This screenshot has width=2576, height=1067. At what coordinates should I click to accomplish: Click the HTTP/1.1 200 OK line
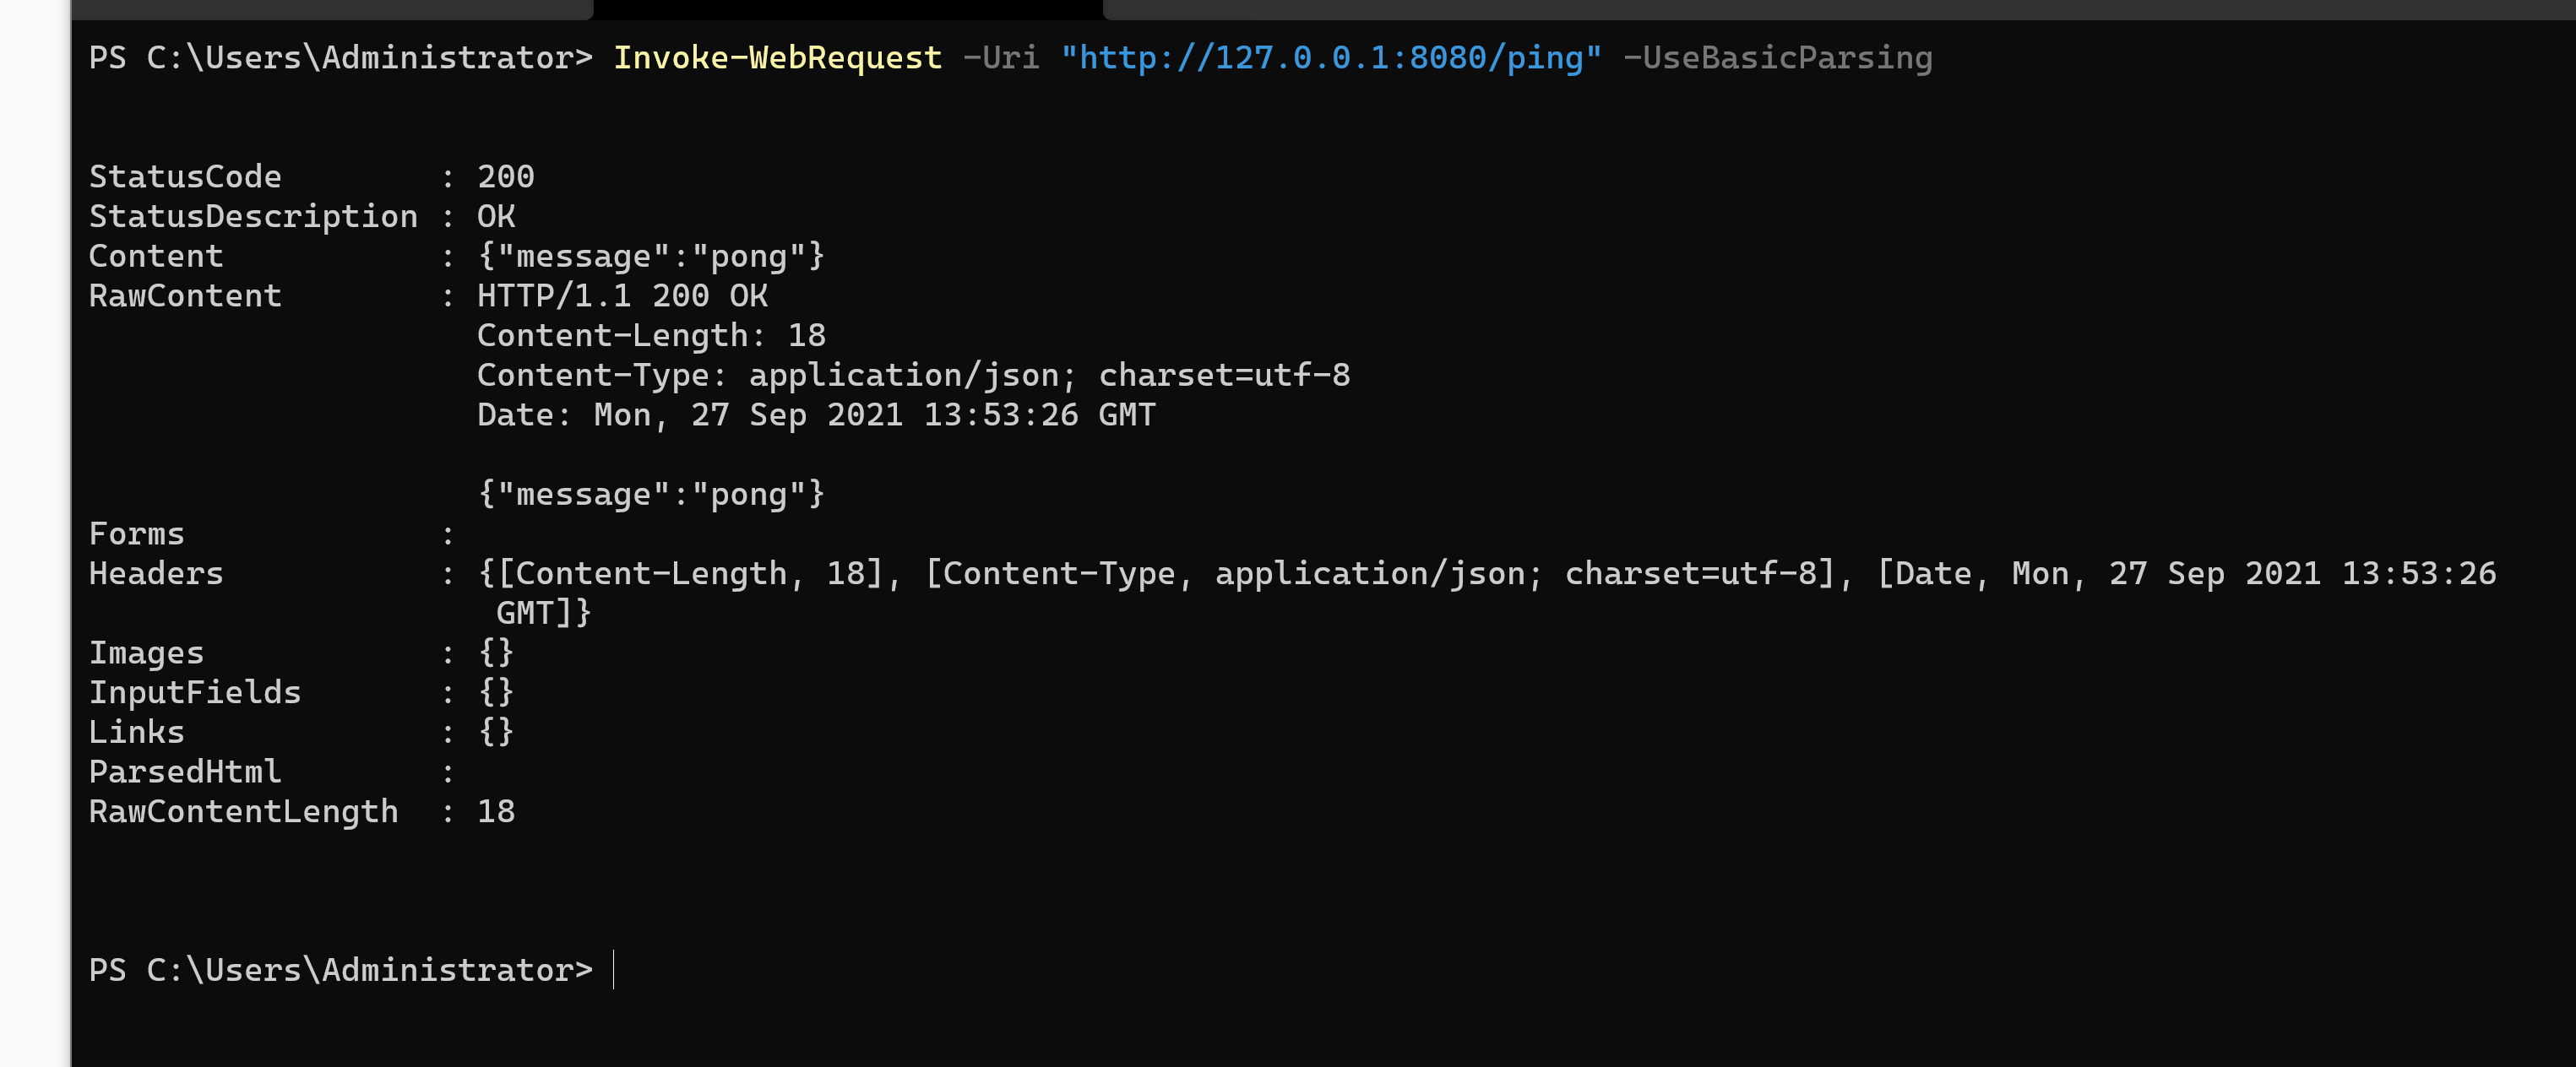622,295
